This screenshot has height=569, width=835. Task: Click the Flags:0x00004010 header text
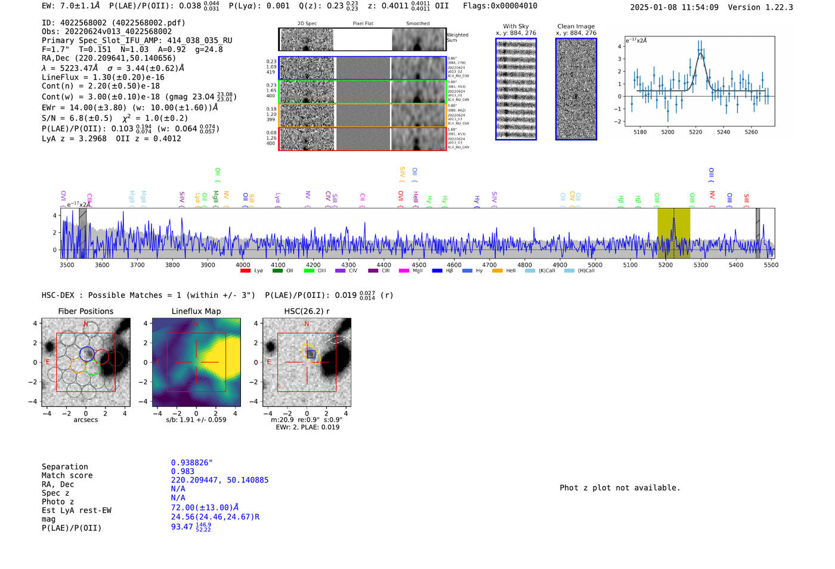click(x=500, y=6)
